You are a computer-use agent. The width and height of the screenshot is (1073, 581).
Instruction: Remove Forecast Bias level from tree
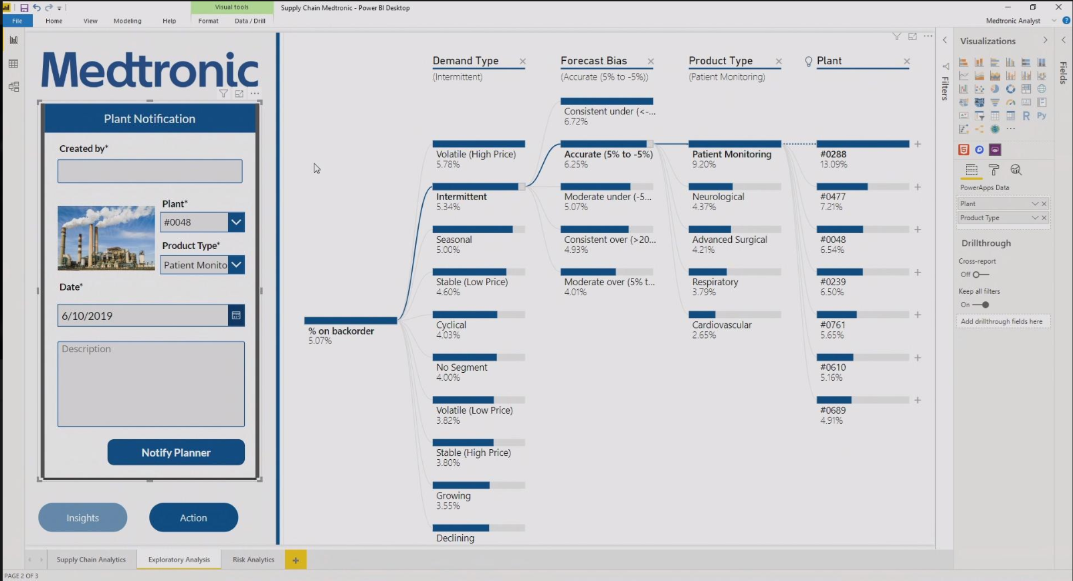(x=650, y=61)
